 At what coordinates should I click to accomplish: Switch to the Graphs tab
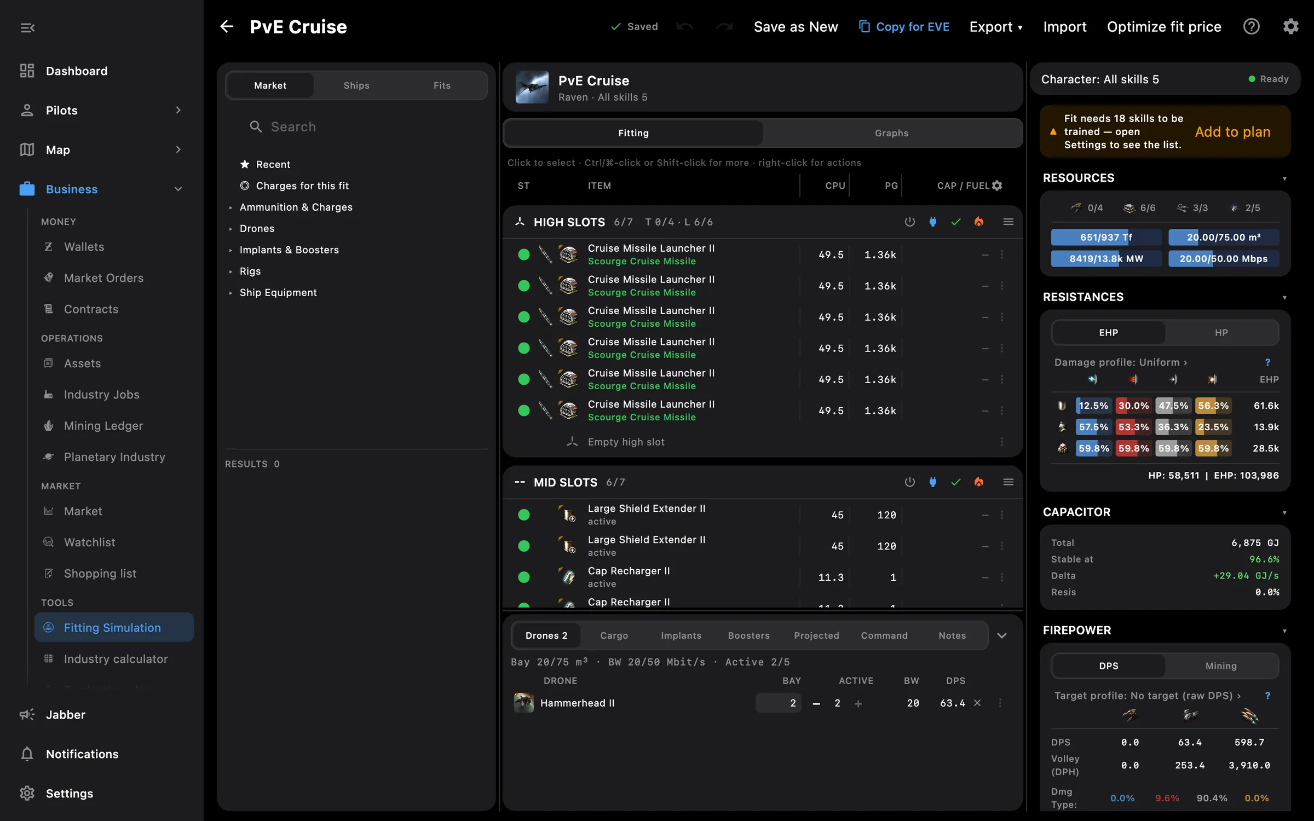point(891,133)
